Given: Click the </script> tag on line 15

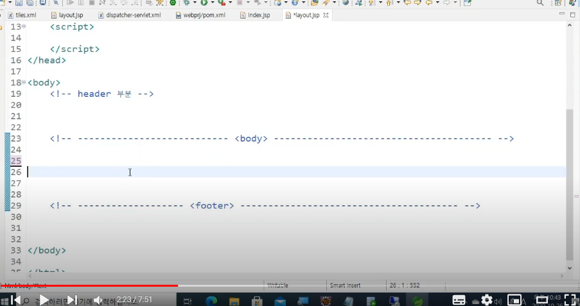Looking at the screenshot, I should click(75, 49).
